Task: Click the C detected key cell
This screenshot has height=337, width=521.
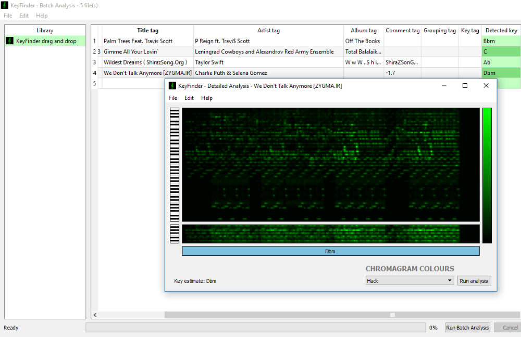Action: coord(501,51)
